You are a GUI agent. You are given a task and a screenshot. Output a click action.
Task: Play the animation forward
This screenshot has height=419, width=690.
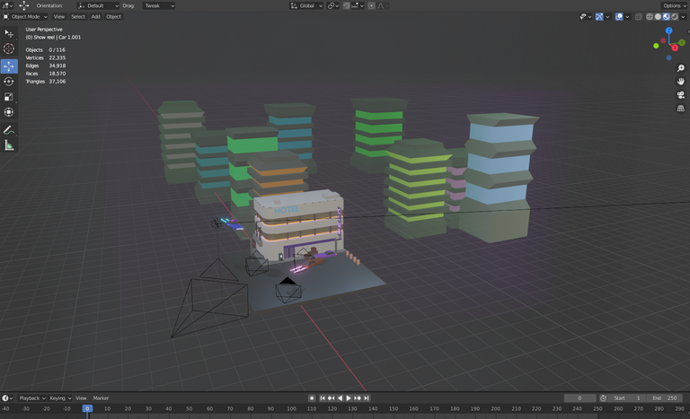pos(349,397)
